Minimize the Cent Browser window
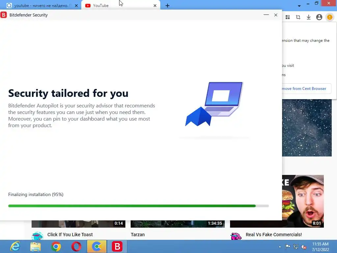The image size is (337, 253). click(x=308, y=4)
